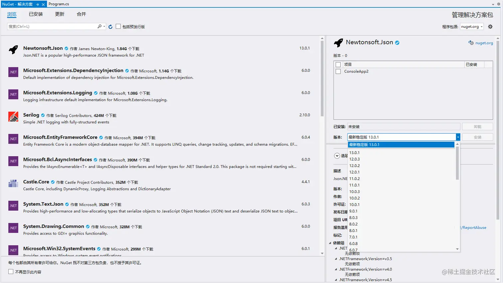Click the version dropdown list scrollbar
The height and width of the screenshot is (283, 503).
click(x=457, y=163)
